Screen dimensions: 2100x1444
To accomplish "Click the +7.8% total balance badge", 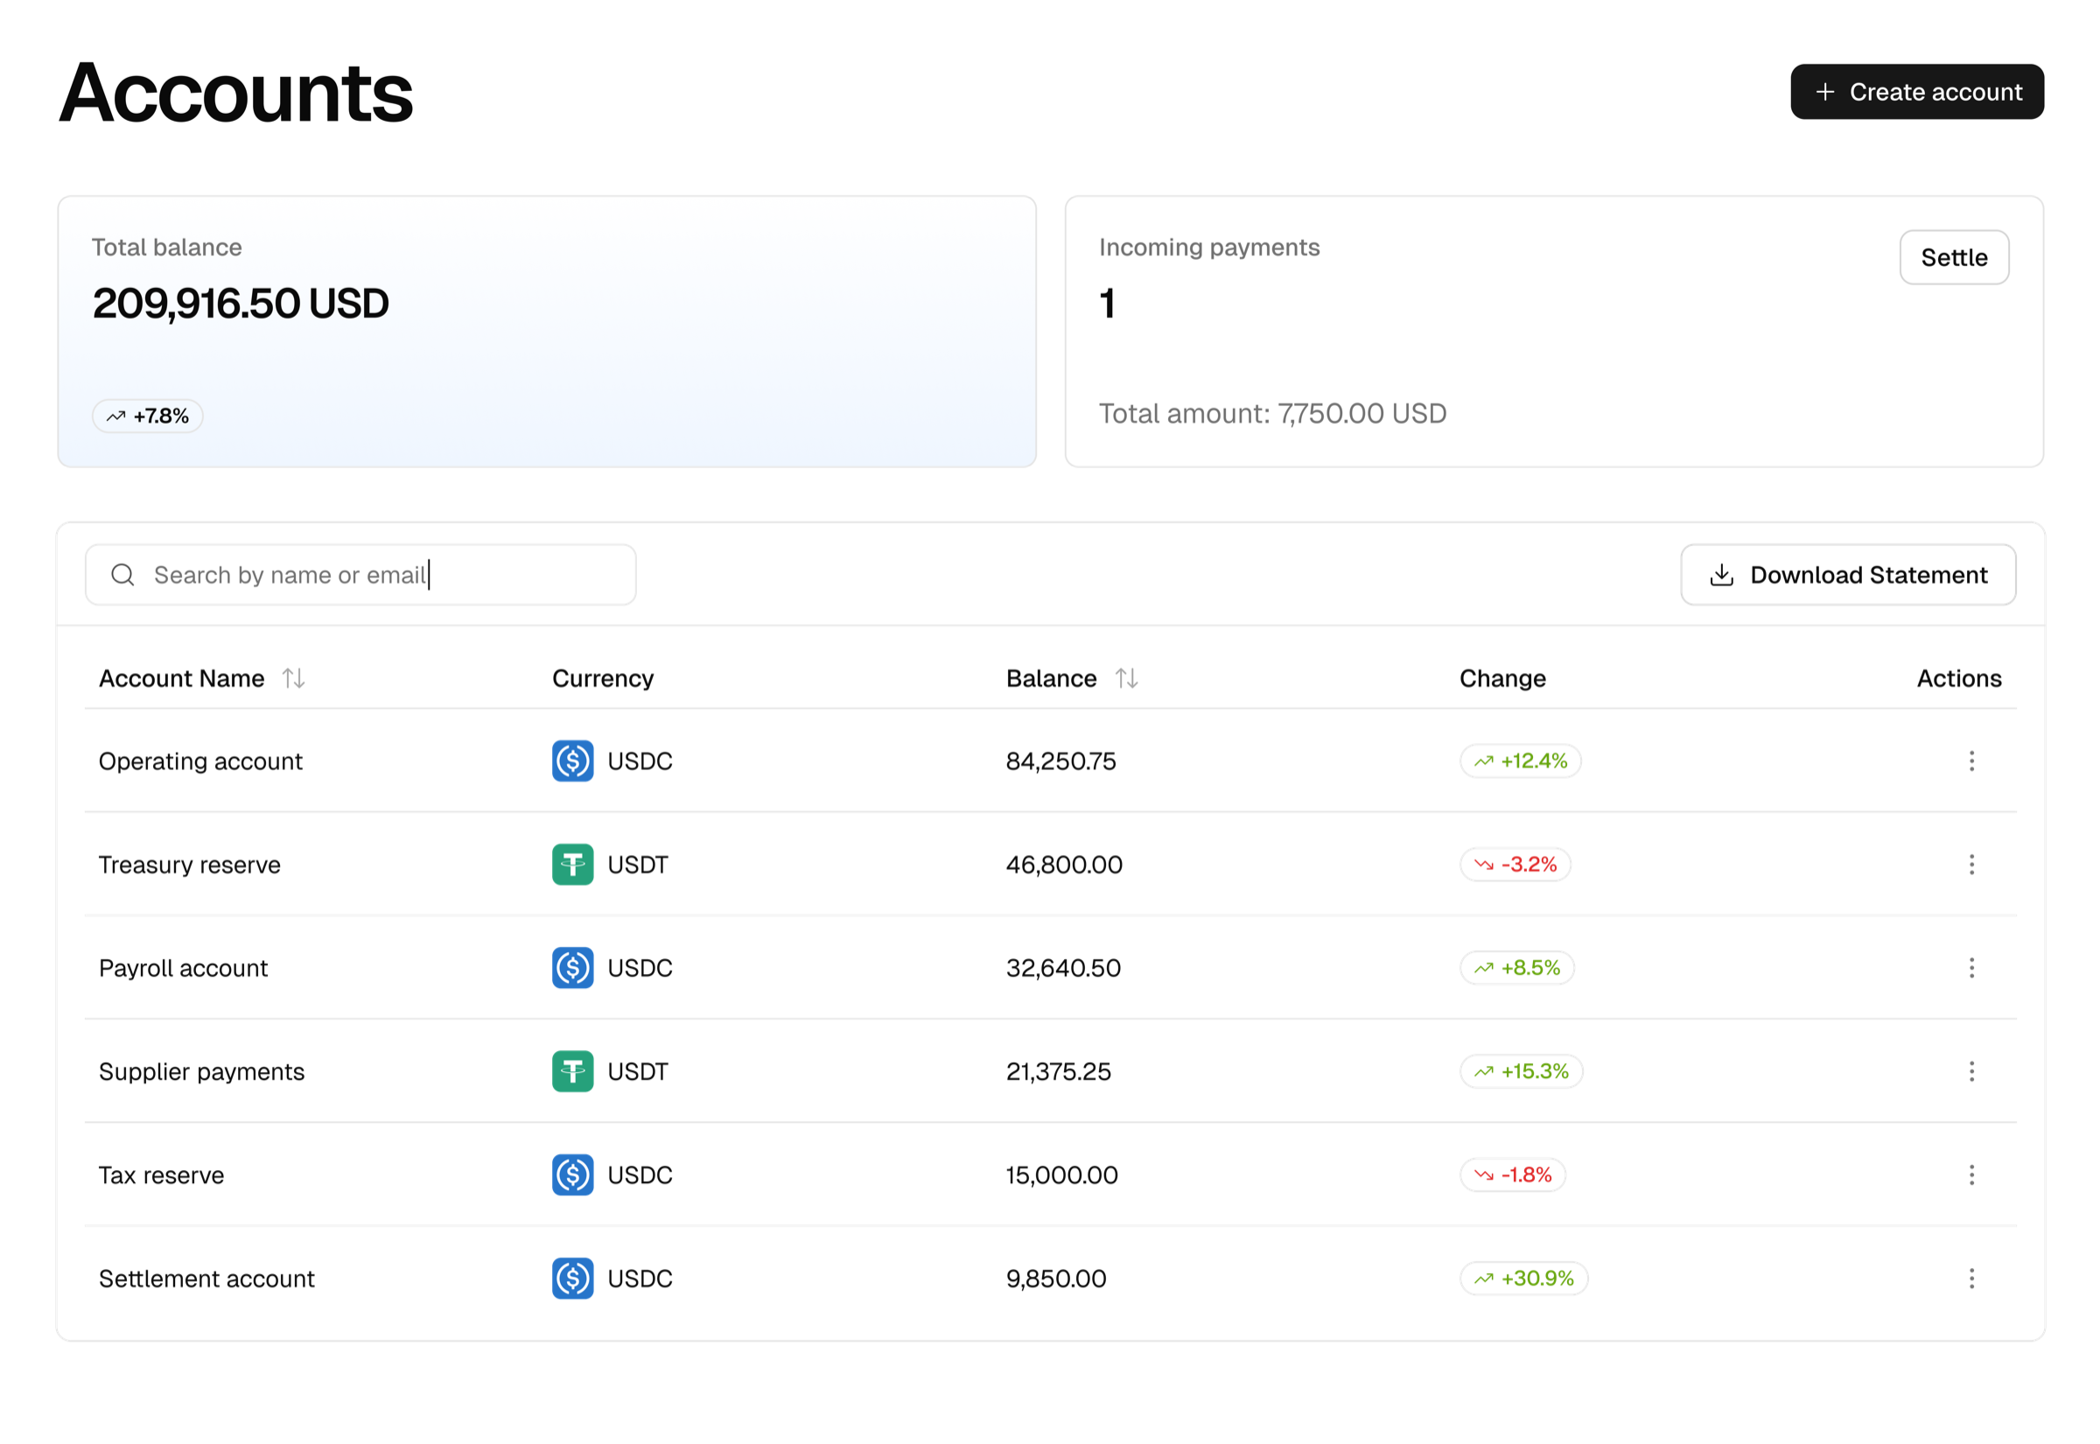I will point(147,417).
